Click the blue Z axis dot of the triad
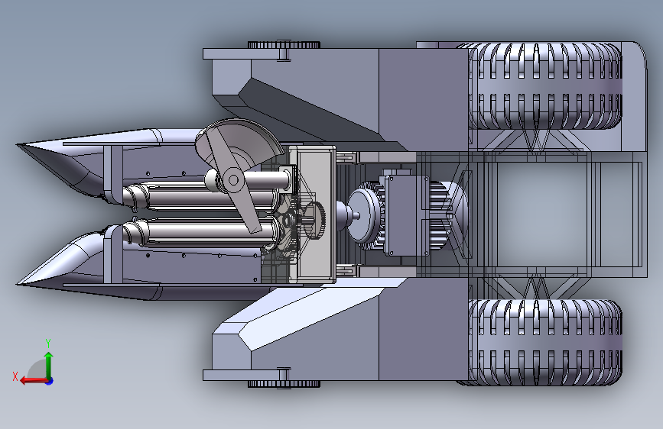 (x=50, y=381)
